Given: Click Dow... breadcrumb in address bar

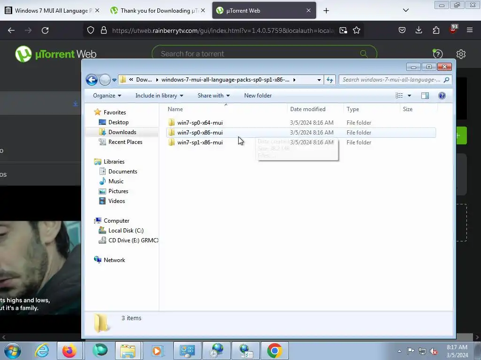Looking at the screenshot, I should coord(144,80).
